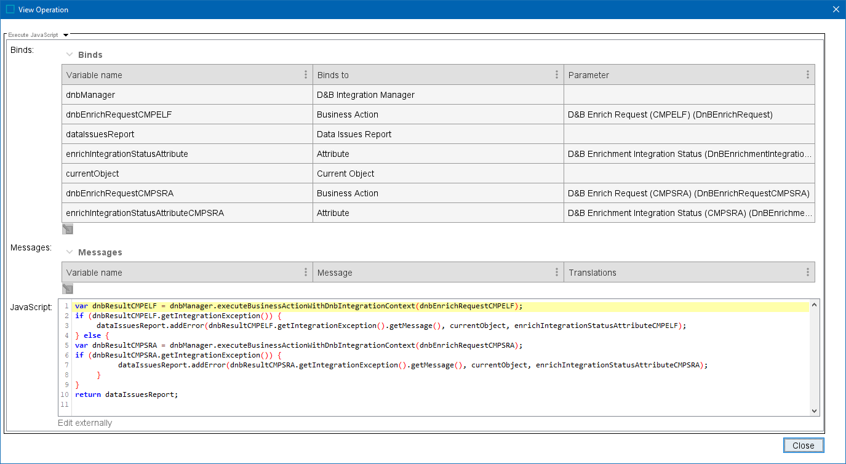Click the Data Issues Report cell

pyautogui.click(x=438, y=134)
